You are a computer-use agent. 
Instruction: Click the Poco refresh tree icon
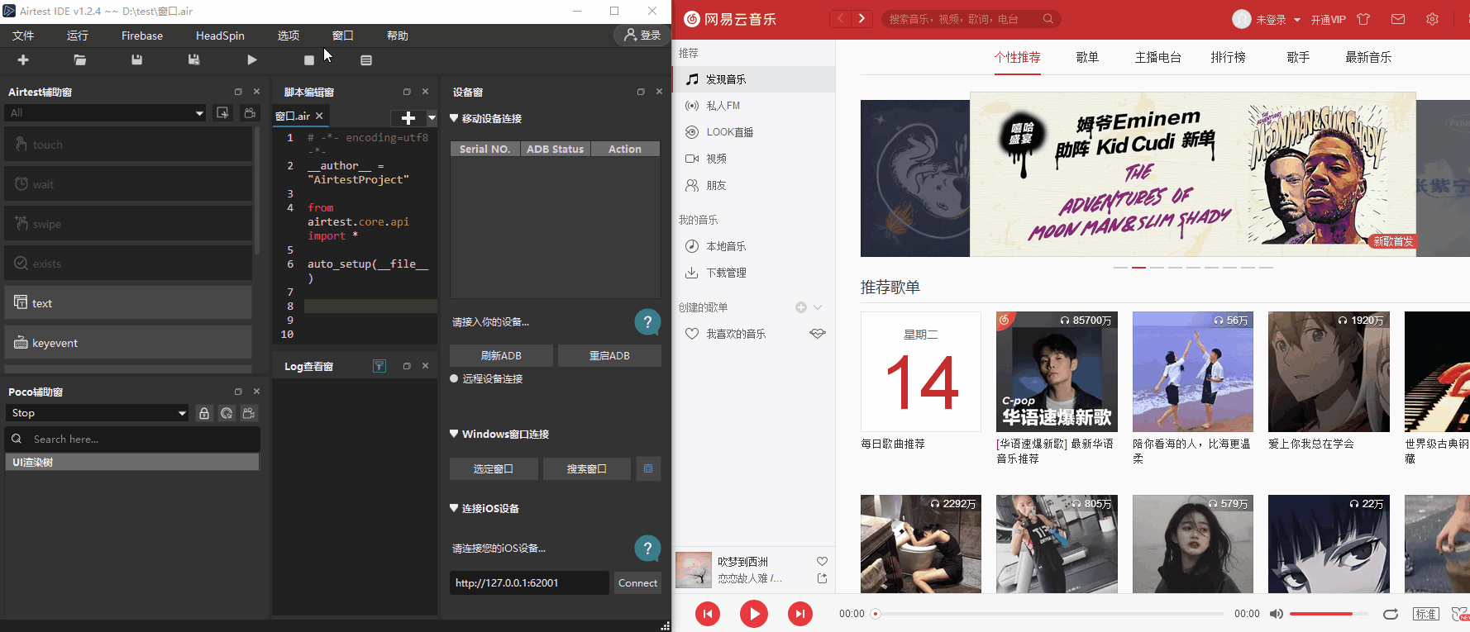click(227, 413)
